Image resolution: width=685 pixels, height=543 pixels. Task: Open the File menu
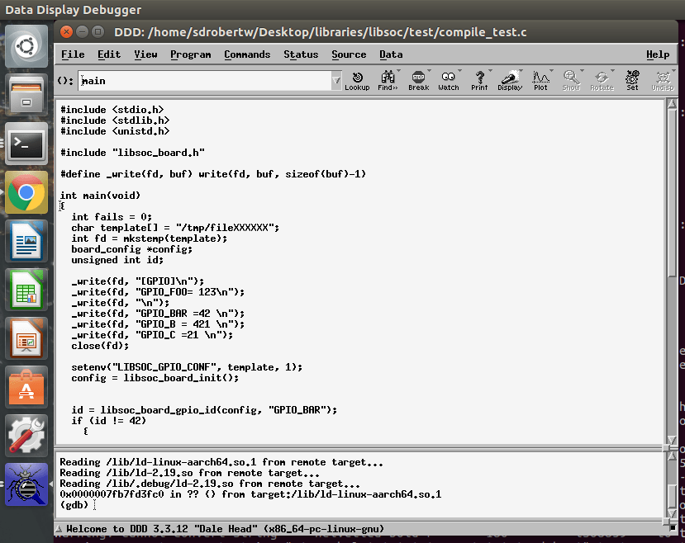(73, 54)
